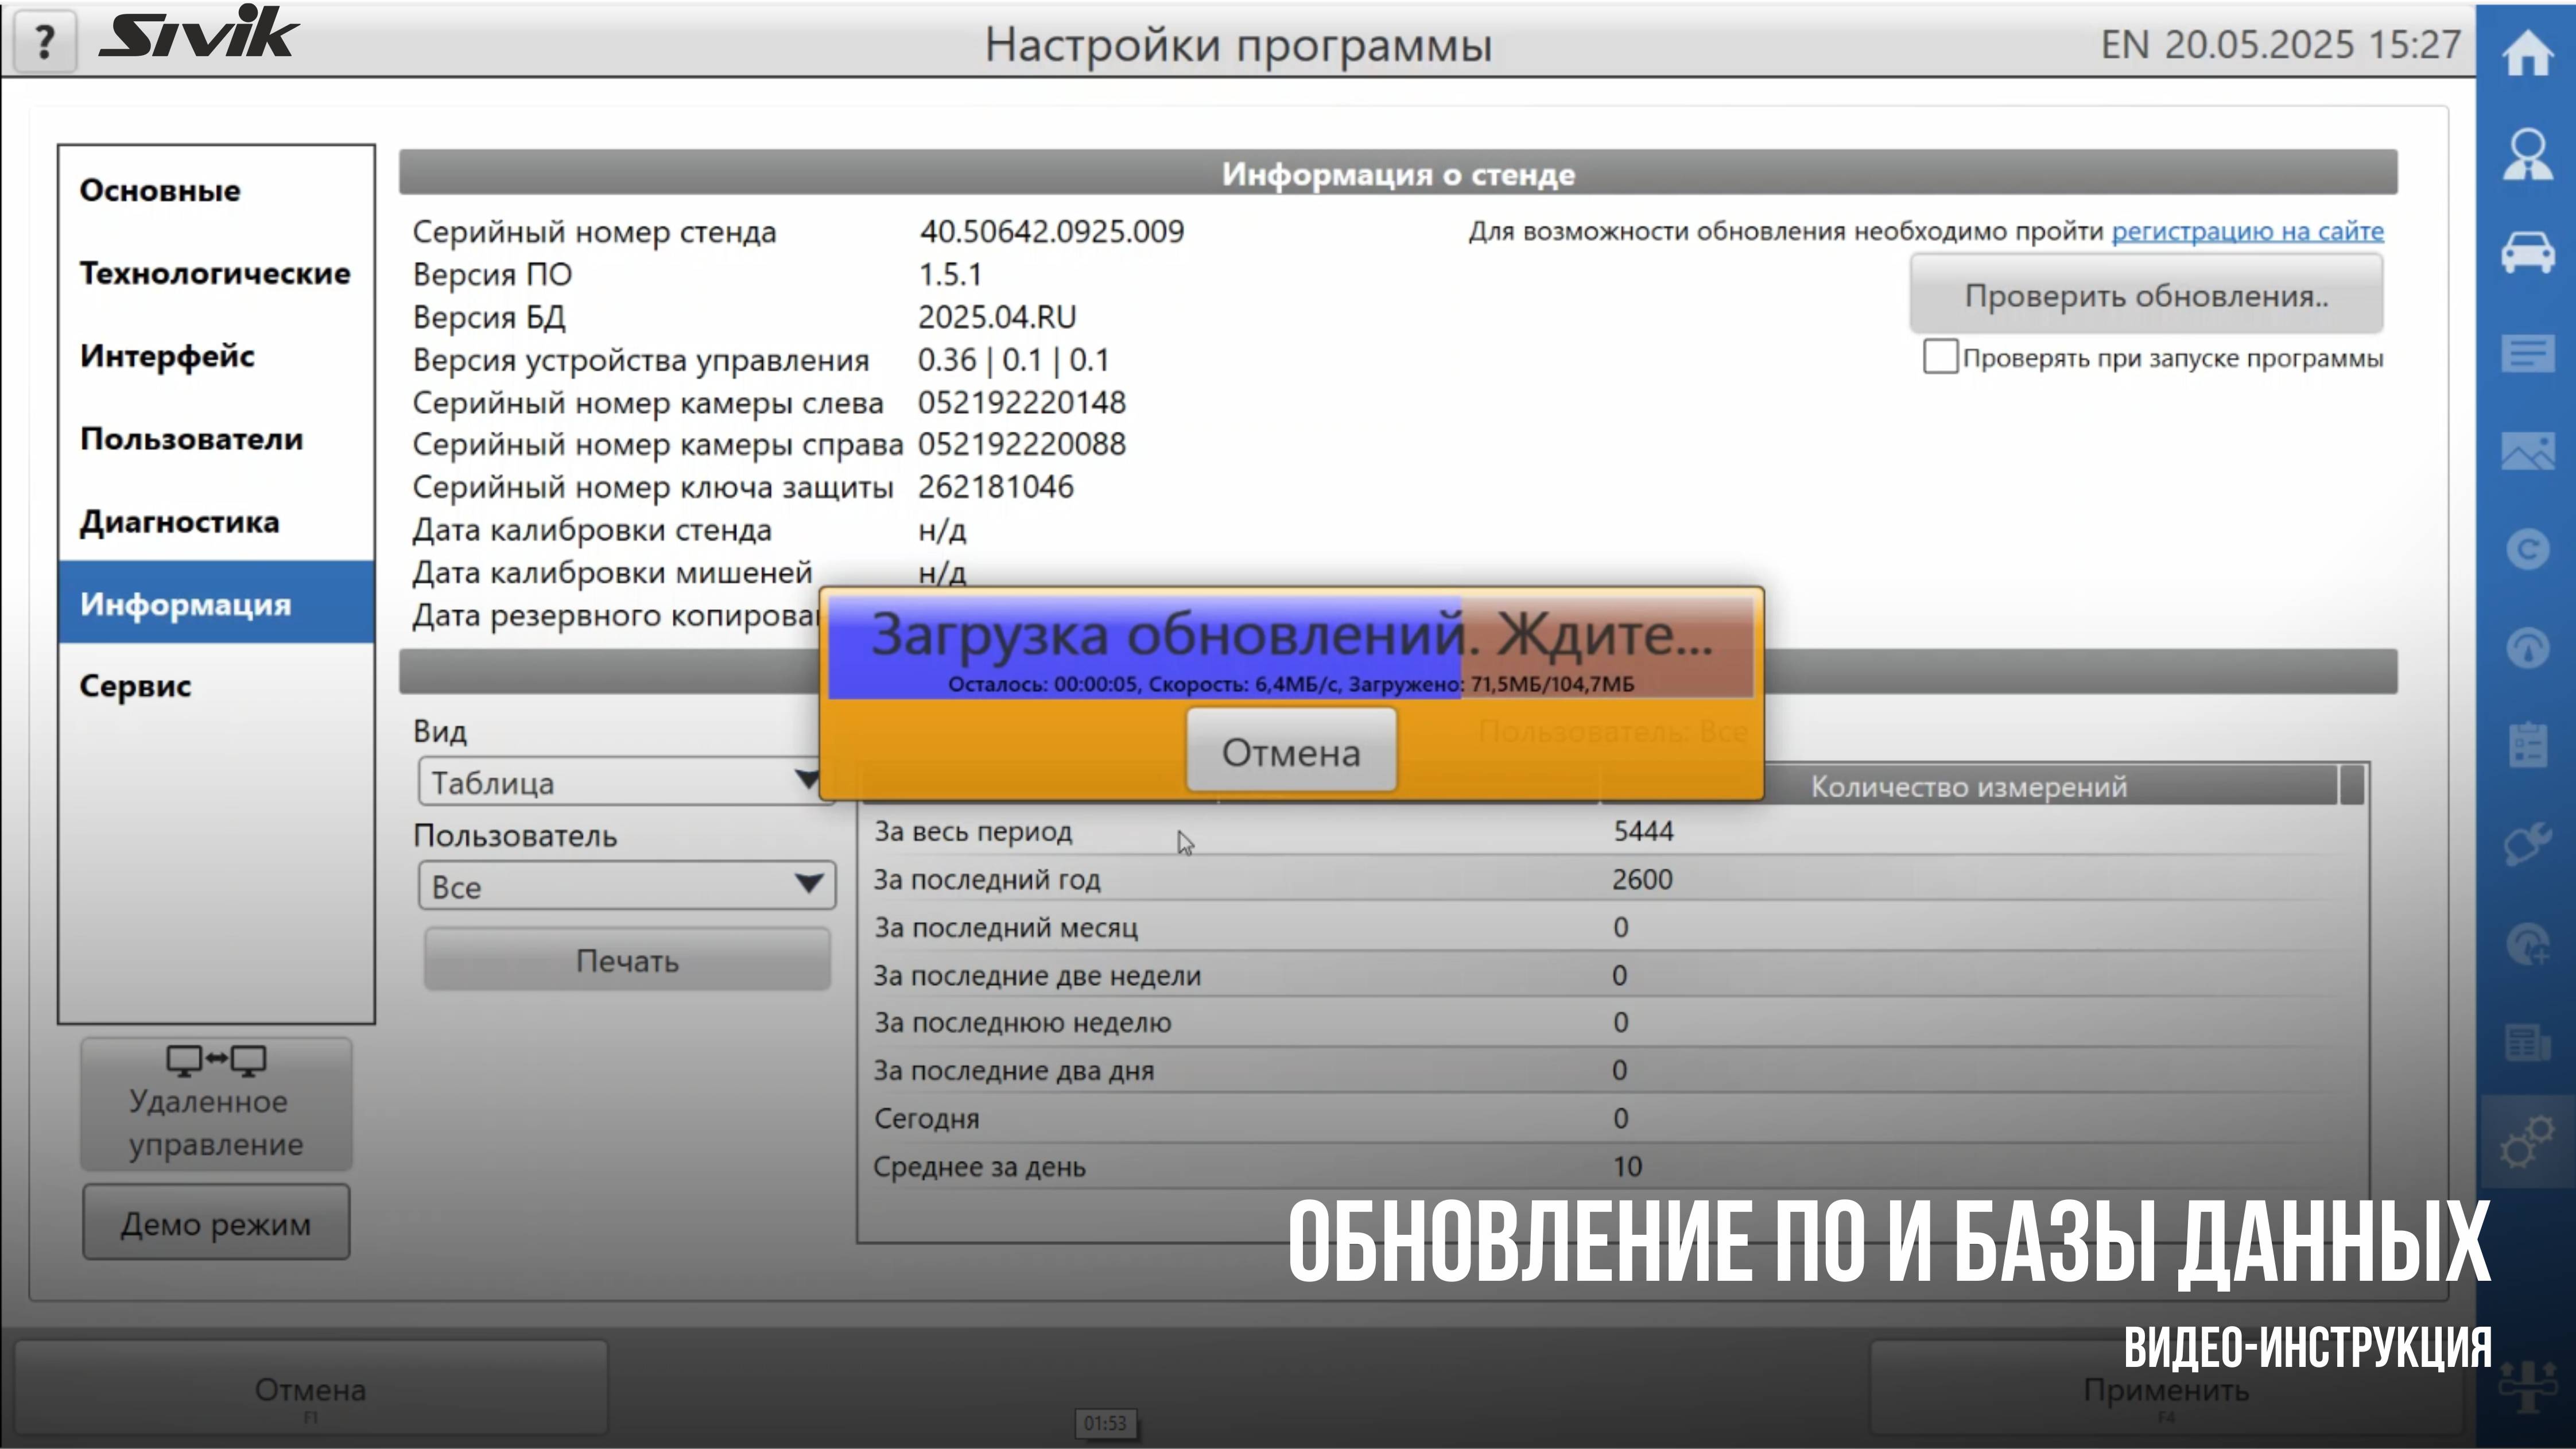Click the Sivik logo
Image resolution: width=2576 pixels, height=1449 pixels.
pos(198,33)
